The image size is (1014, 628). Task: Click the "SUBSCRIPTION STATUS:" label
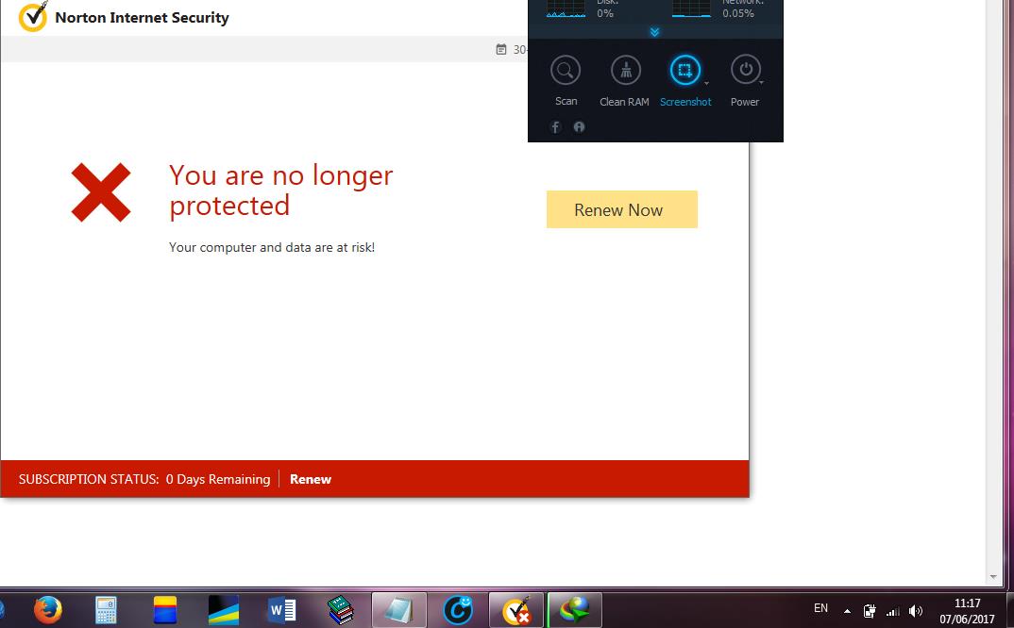[x=89, y=479]
